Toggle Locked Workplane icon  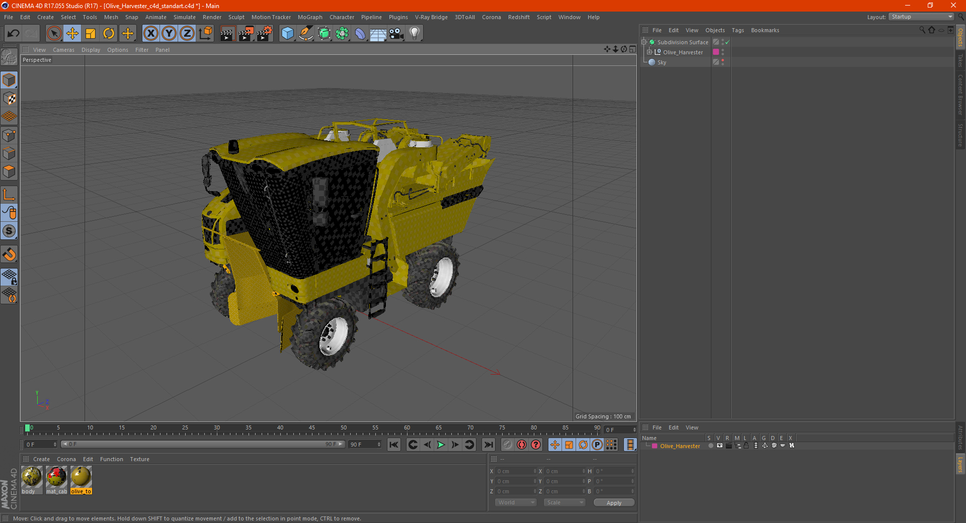pyautogui.click(x=10, y=277)
